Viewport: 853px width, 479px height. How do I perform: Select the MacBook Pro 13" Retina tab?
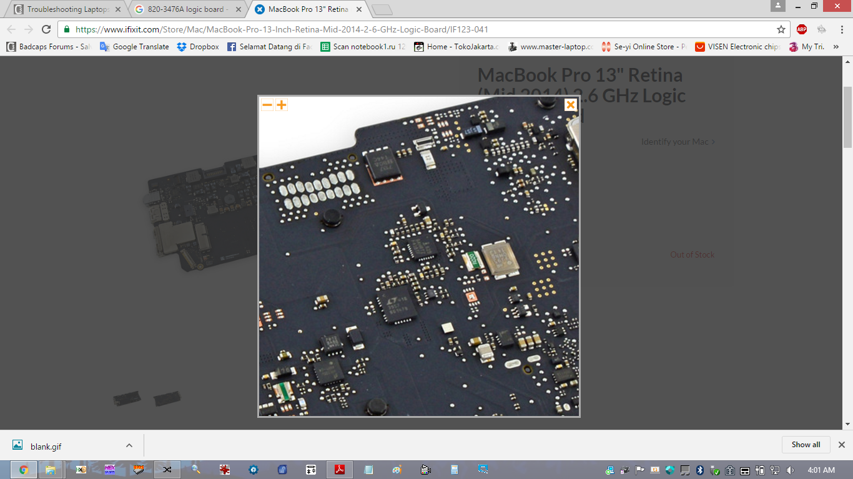point(308,9)
